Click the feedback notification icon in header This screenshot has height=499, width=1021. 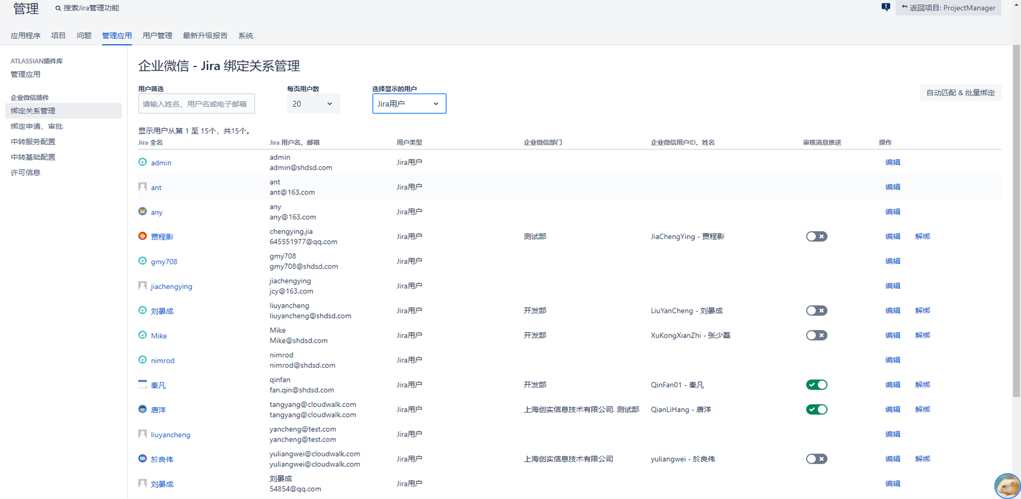tap(886, 7)
